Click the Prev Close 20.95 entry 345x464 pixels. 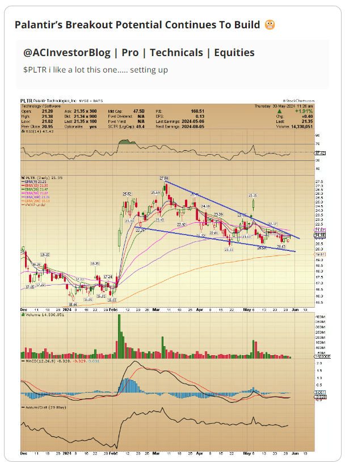37,126
